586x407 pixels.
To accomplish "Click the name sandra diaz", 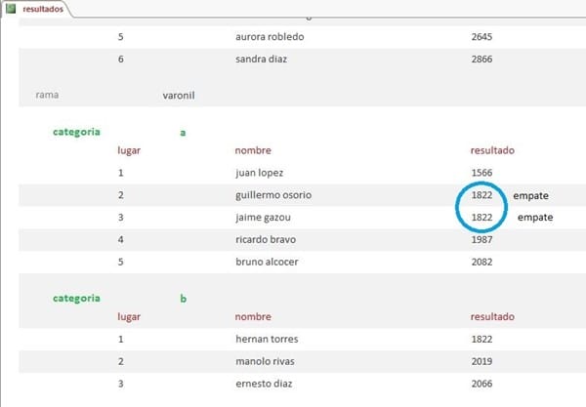I will click(265, 60).
